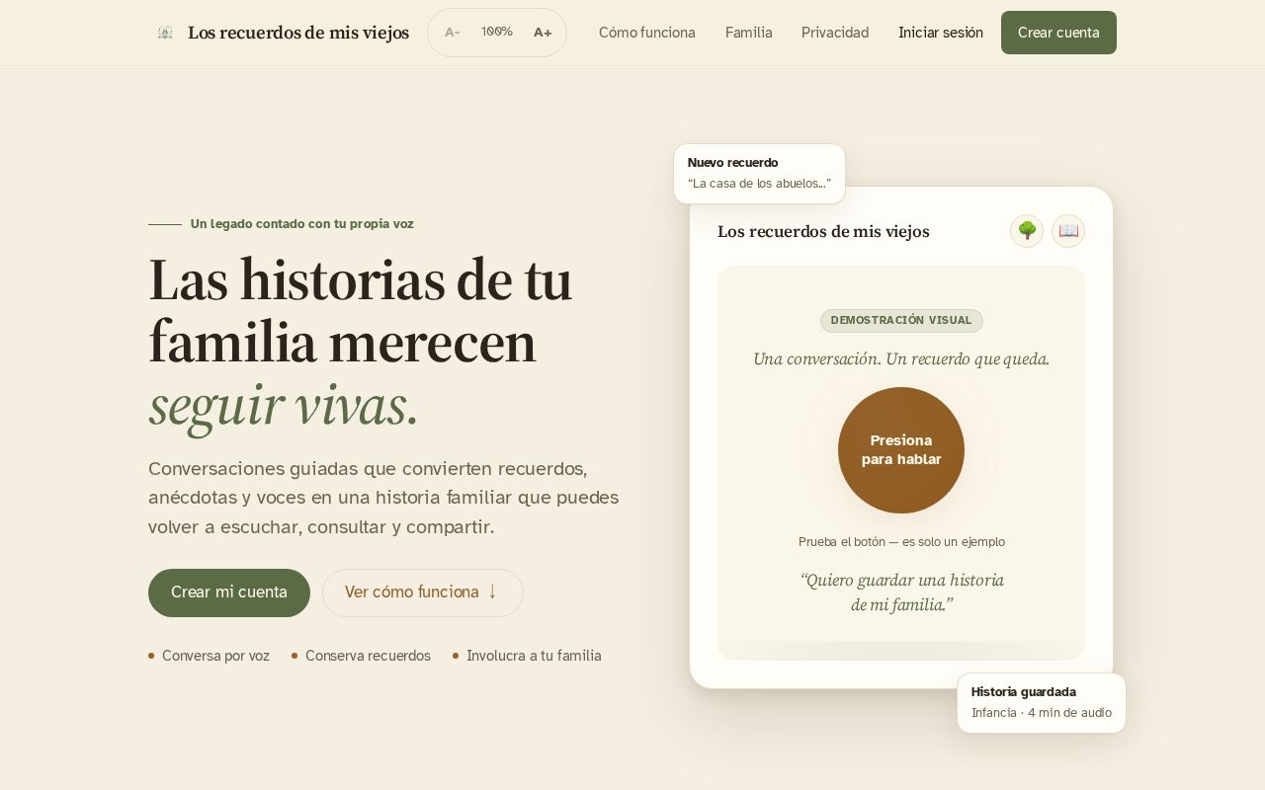Image resolution: width=1265 pixels, height=790 pixels.
Task: Open the book icon in demo card
Action: point(1068,231)
